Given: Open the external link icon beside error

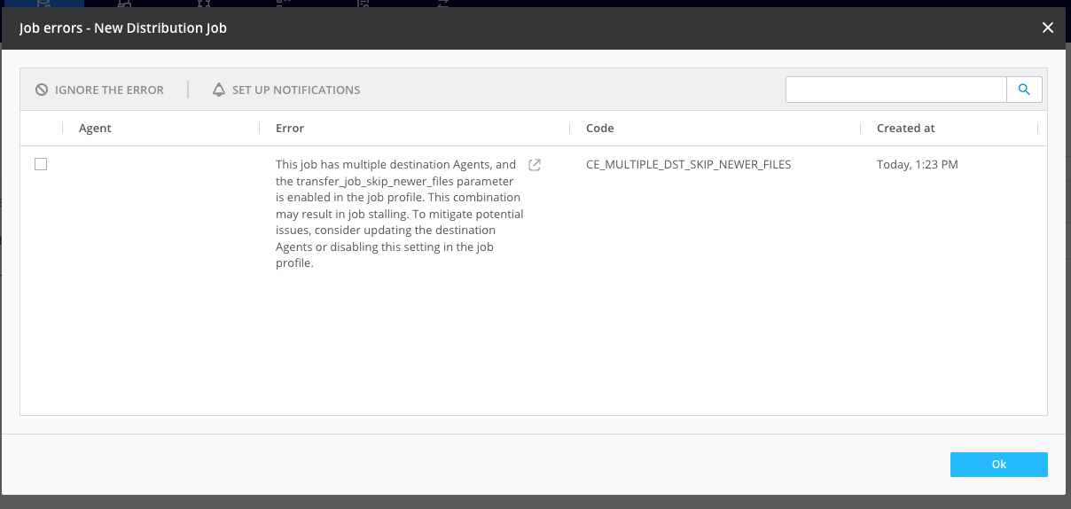Looking at the screenshot, I should [x=535, y=165].
